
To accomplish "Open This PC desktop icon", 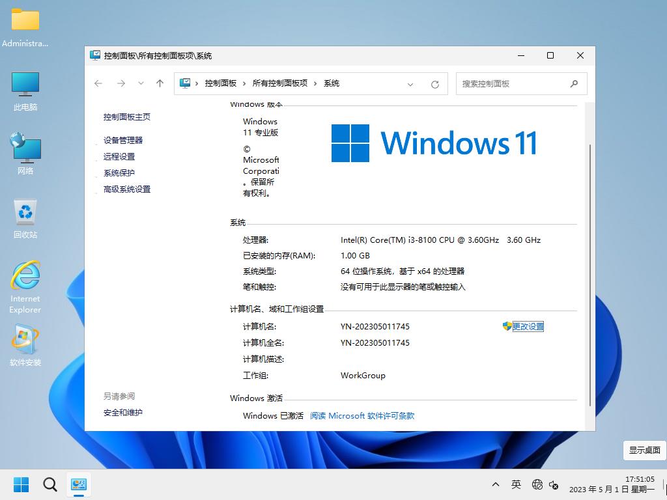I will point(25,91).
